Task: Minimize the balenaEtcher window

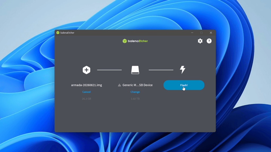Action: (x=192, y=32)
